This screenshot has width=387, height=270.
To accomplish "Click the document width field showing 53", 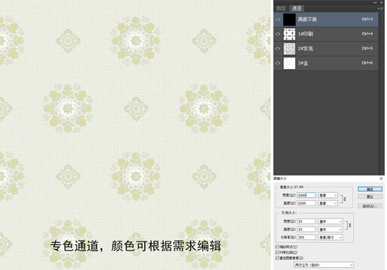I will point(307,221).
